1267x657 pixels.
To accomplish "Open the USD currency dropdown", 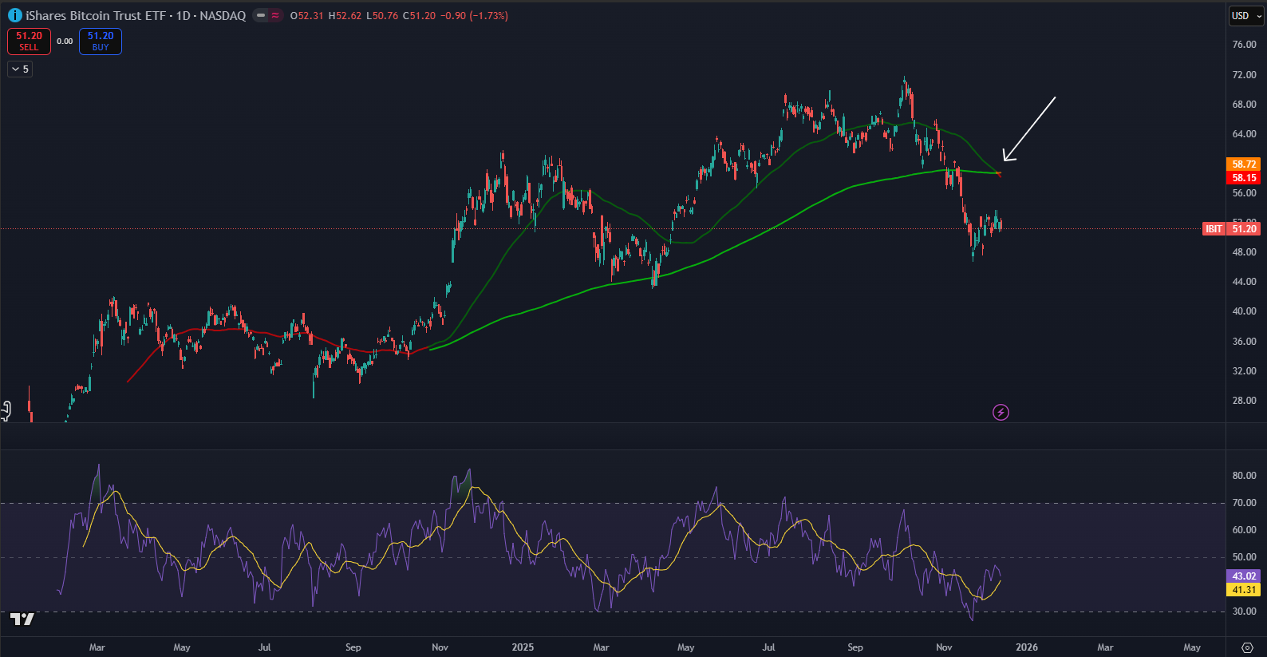I will pyautogui.click(x=1245, y=16).
